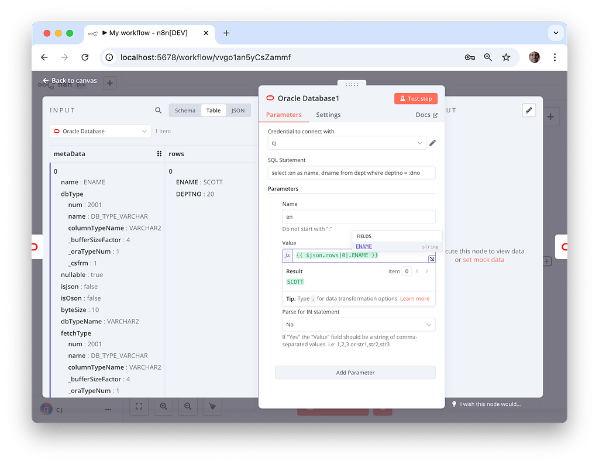Click the browser back arrow
The width and height of the screenshot is (599, 465).
(44, 57)
